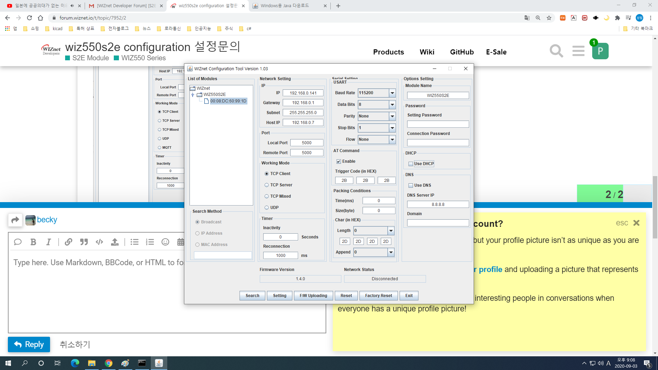Open GitHub in forum navigation
Screen dimensions: 658x370
(x=462, y=52)
